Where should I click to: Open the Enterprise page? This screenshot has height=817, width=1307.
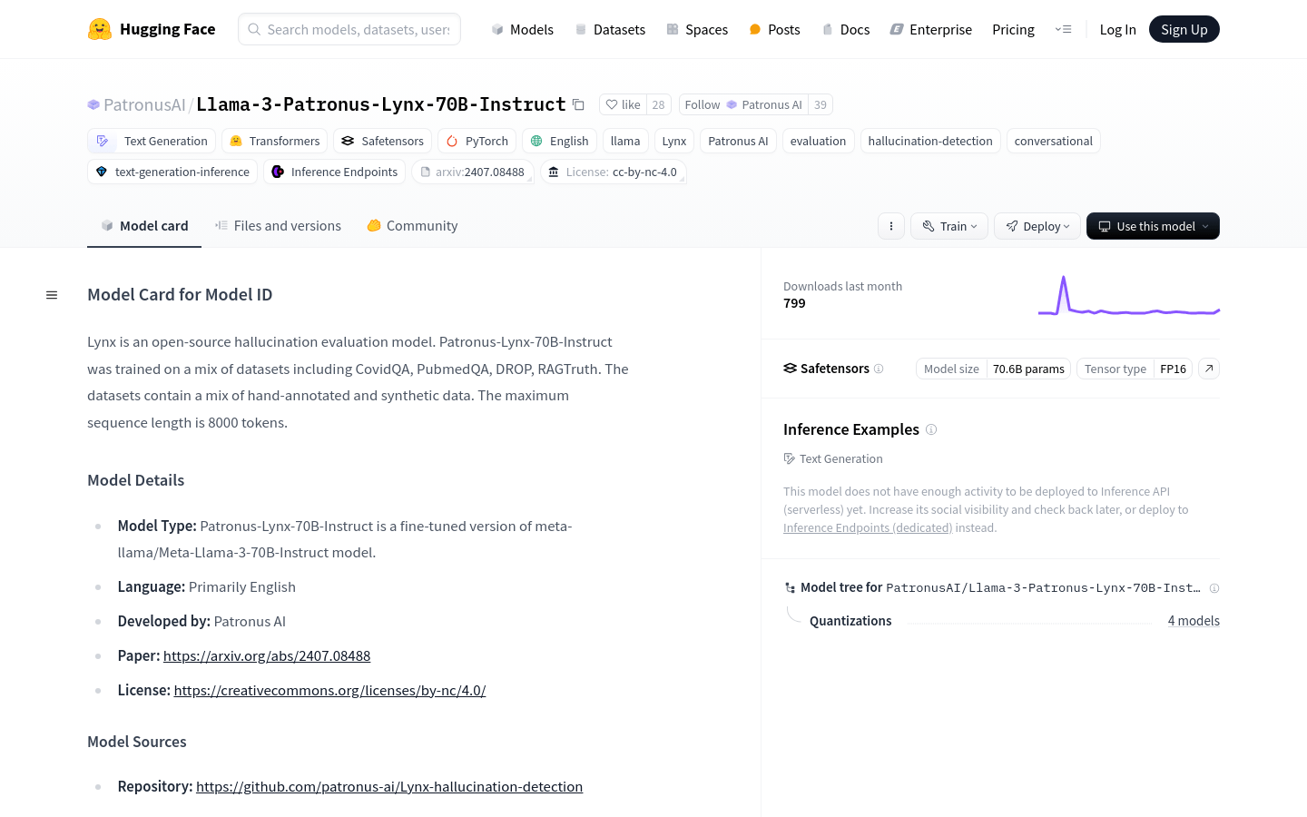(930, 29)
